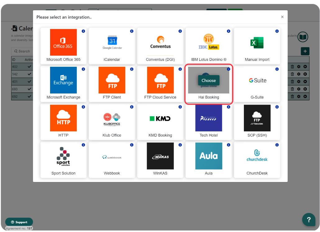Open info icon for iCalendar
Screen dimensions: 320x232
pos(132,31)
